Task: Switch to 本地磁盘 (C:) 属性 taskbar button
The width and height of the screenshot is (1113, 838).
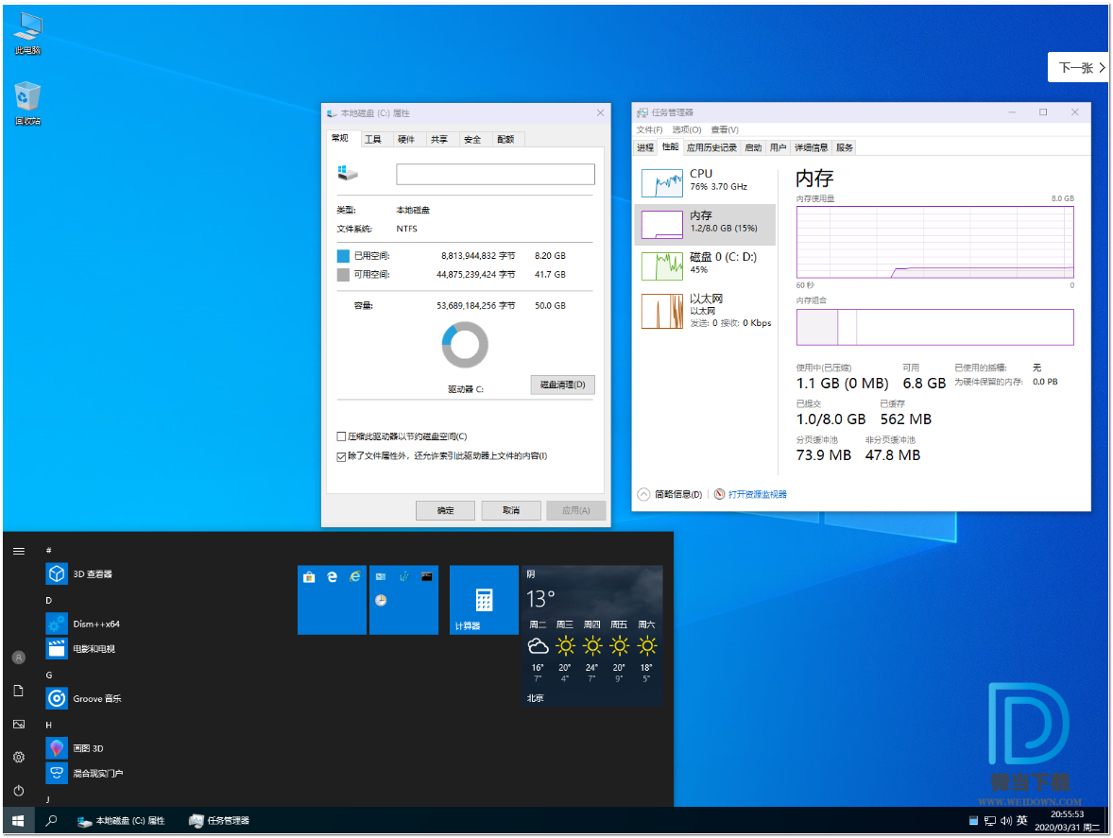Action: point(121,820)
